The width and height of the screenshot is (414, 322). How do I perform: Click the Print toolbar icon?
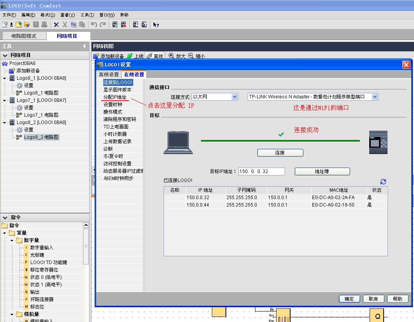44,24
